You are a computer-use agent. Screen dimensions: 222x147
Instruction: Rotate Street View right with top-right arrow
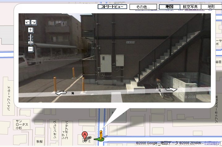[x=33, y=22]
